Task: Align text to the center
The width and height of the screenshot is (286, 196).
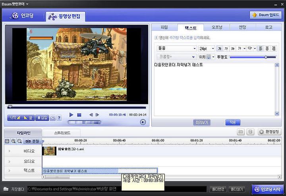Action: (267, 49)
